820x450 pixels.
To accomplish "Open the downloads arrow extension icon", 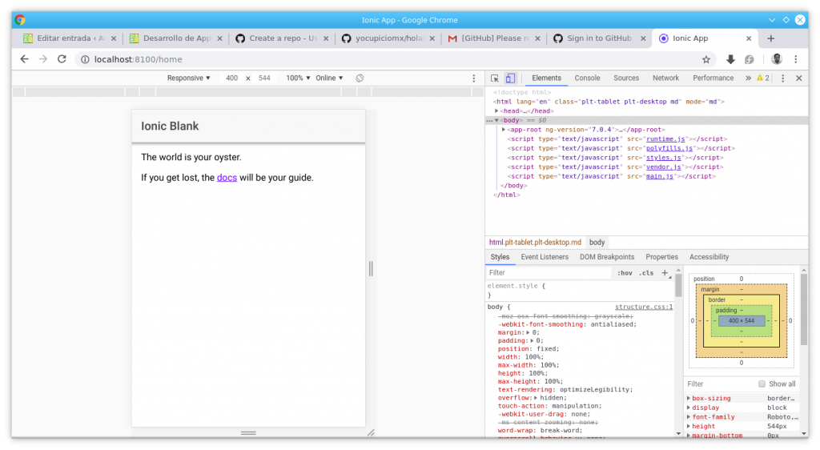I will coord(730,59).
